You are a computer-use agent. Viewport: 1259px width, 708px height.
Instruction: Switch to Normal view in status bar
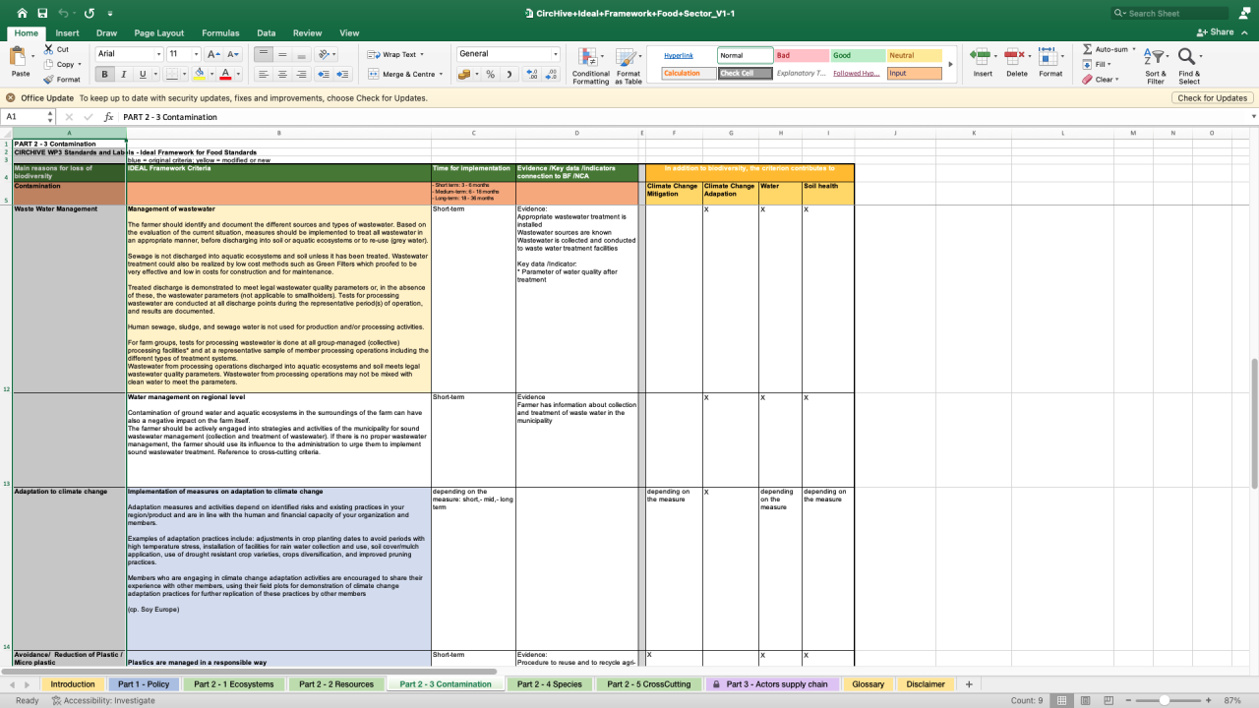click(1061, 700)
